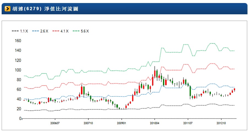Click the 201004 x-axis date label
This screenshot has height=131, width=248.
pos(155,123)
